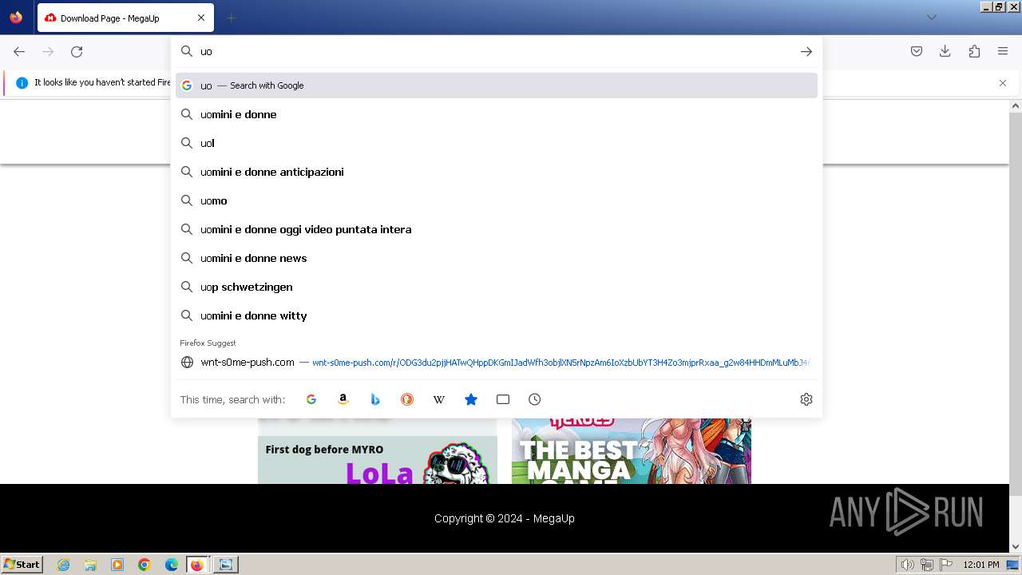Viewport: 1022px width, 575px height.
Task: Launch Microsoft Edge from taskbar
Action: click(172, 565)
